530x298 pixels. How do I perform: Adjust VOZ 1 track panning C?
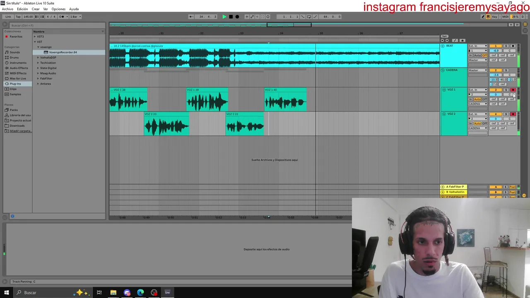(509, 94)
